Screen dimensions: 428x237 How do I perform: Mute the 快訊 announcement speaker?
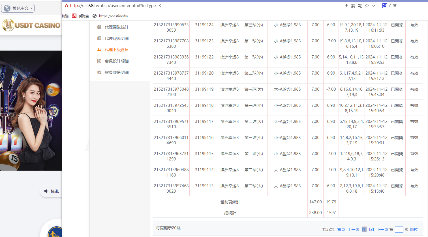tap(46, 191)
